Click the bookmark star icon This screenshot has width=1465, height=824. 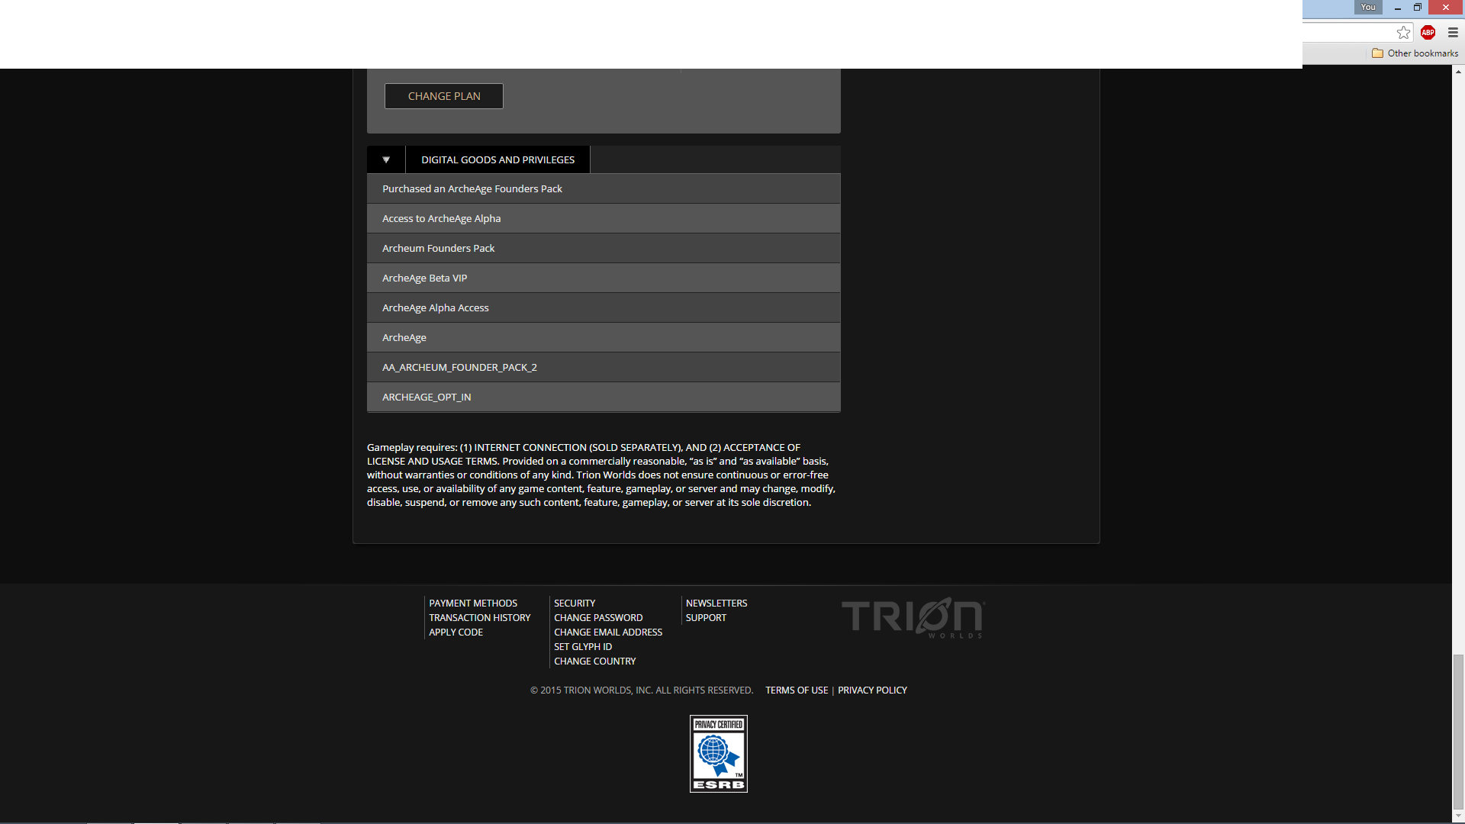(x=1403, y=32)
